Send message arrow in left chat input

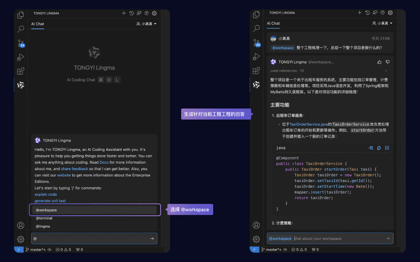coord(152,238)
